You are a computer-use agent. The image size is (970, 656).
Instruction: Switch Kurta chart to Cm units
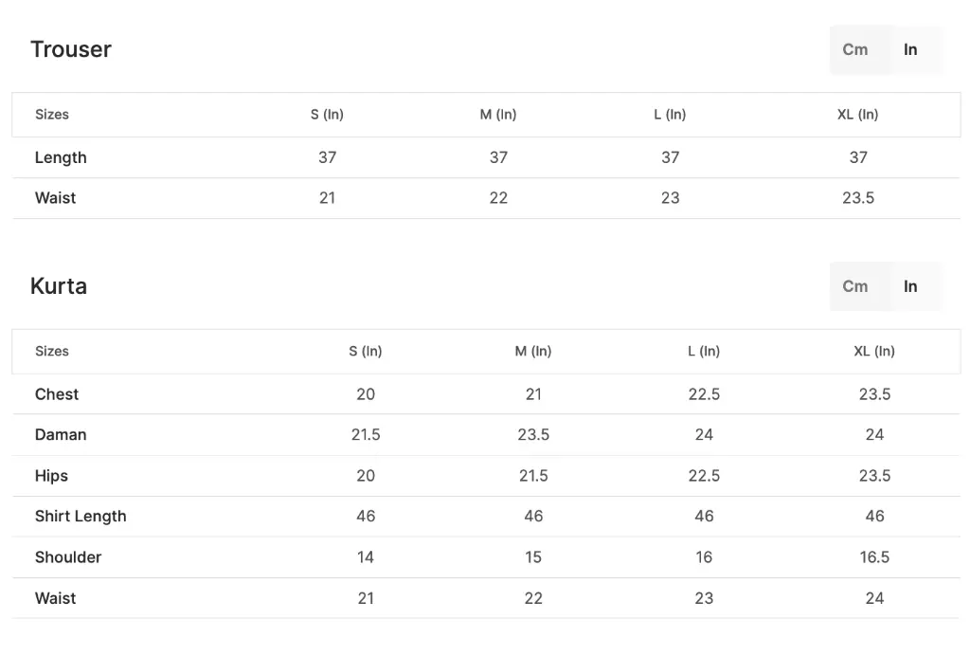[x=855, y=286]
